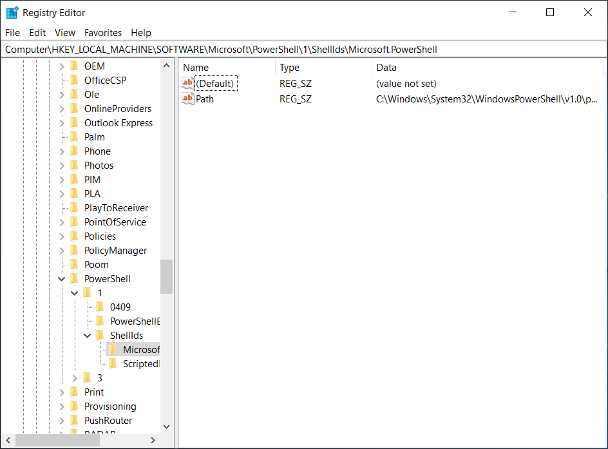
Task: Click the PointOfService folder icon
Action: point(75,222)
